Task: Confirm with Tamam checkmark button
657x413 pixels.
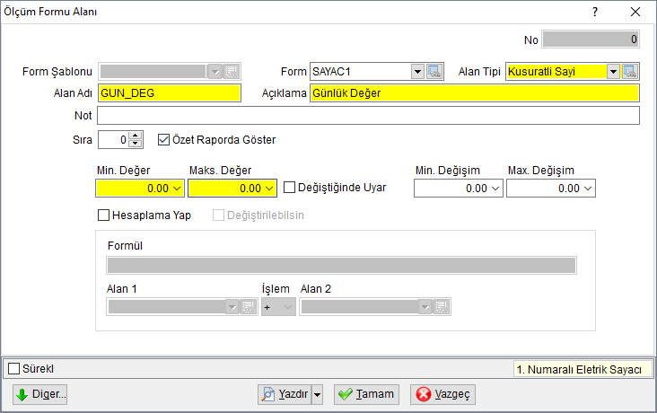Action: pyautogui.click(x=366, y=394)
